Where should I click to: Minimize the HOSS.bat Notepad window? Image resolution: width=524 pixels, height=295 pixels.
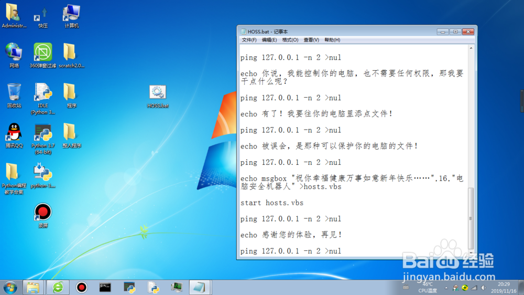tap(443, 32)
